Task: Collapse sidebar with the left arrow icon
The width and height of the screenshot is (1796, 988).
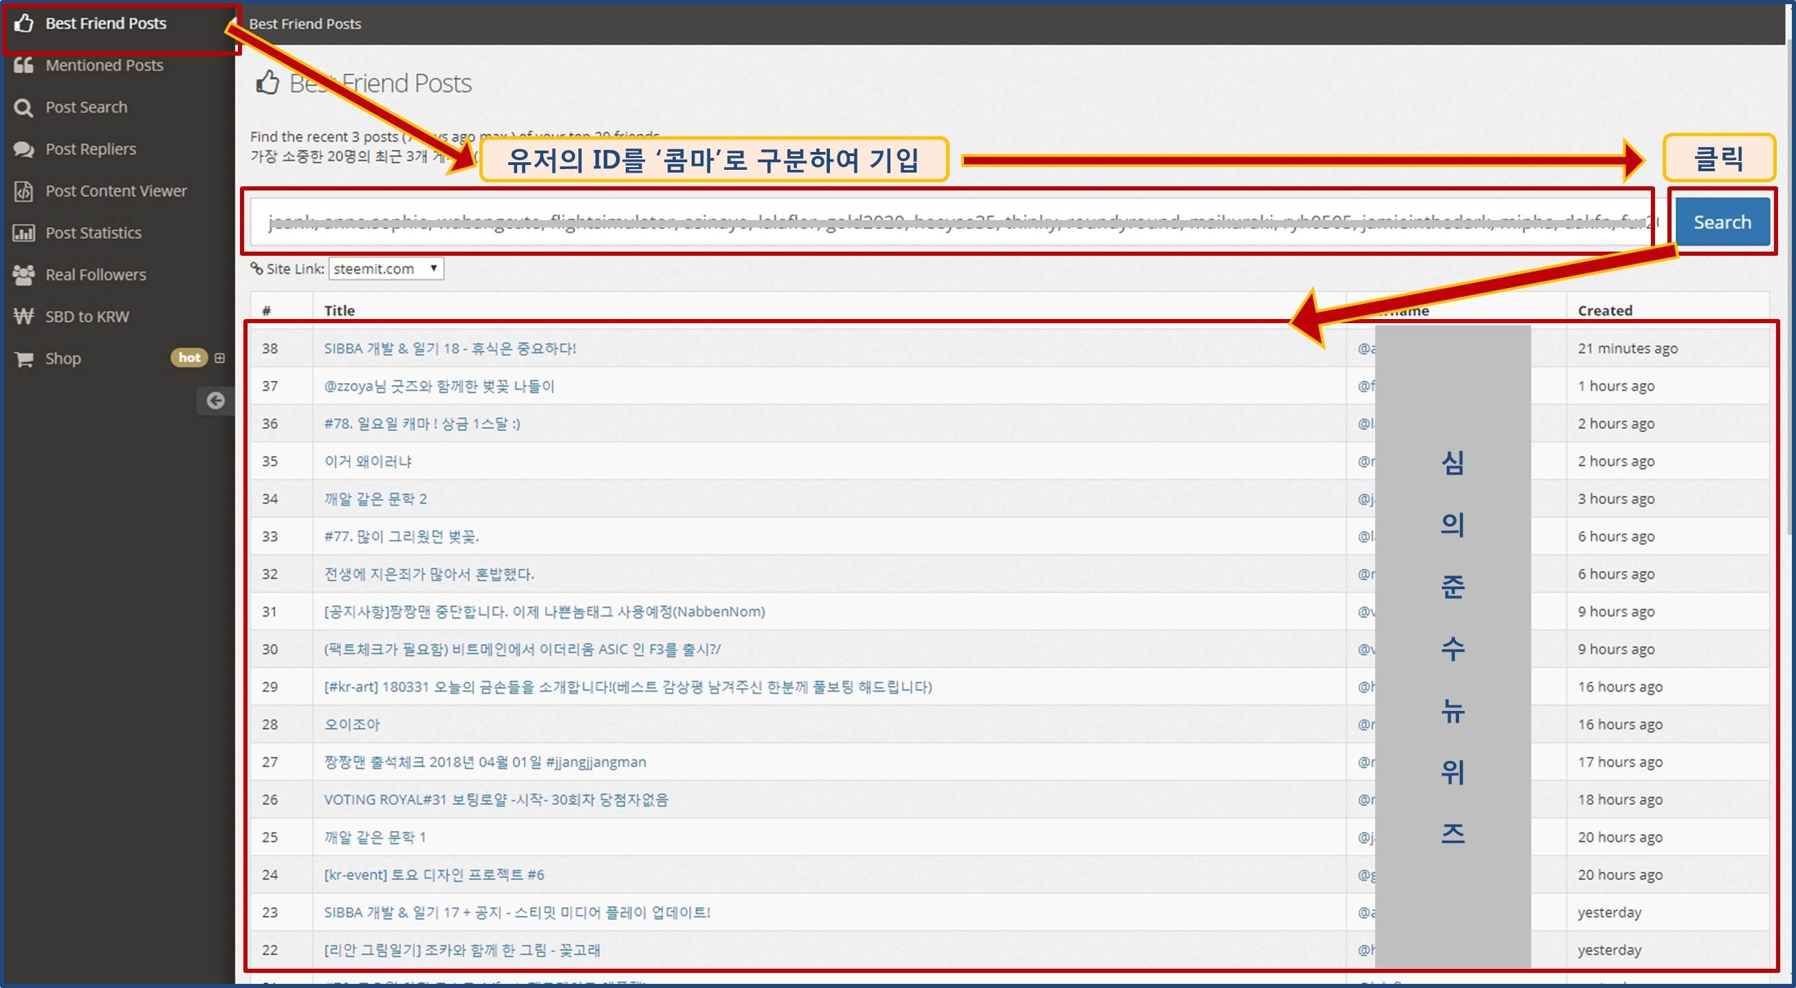Action: point(215,400)
